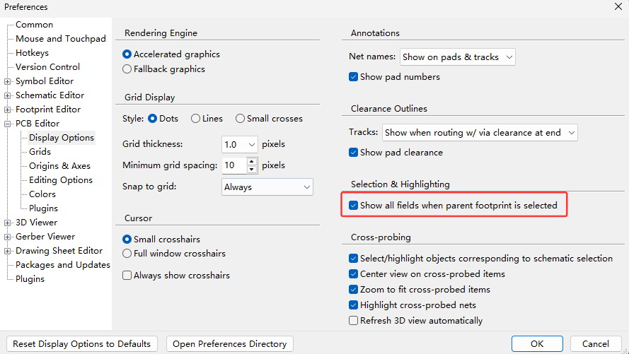Increase minimum grid spacing with up arrow
The width and height of the screenshot is (629, 354).
click(x=251, y=162)
